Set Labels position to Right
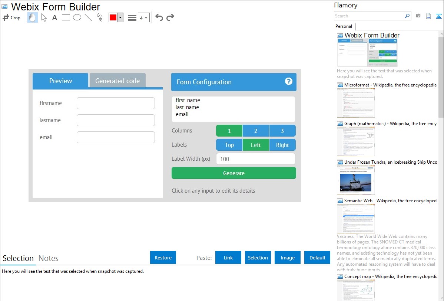444x301 pixels. tap(282, 145)
